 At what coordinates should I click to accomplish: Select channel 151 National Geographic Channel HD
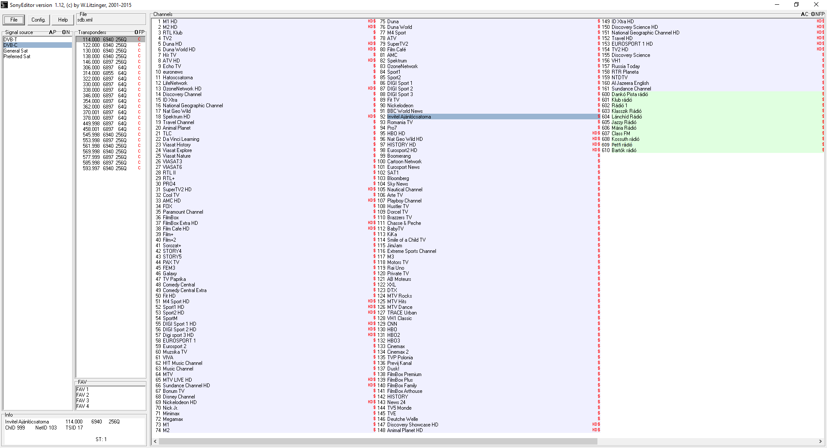coord(712,33)
